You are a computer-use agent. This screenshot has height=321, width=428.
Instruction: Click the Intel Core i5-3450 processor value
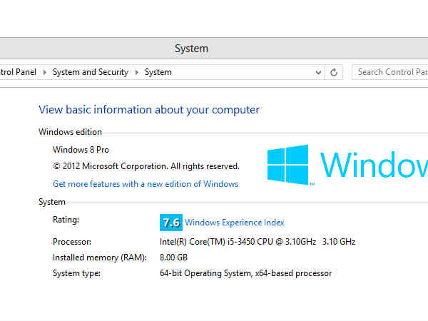click(x=258, y=242)
